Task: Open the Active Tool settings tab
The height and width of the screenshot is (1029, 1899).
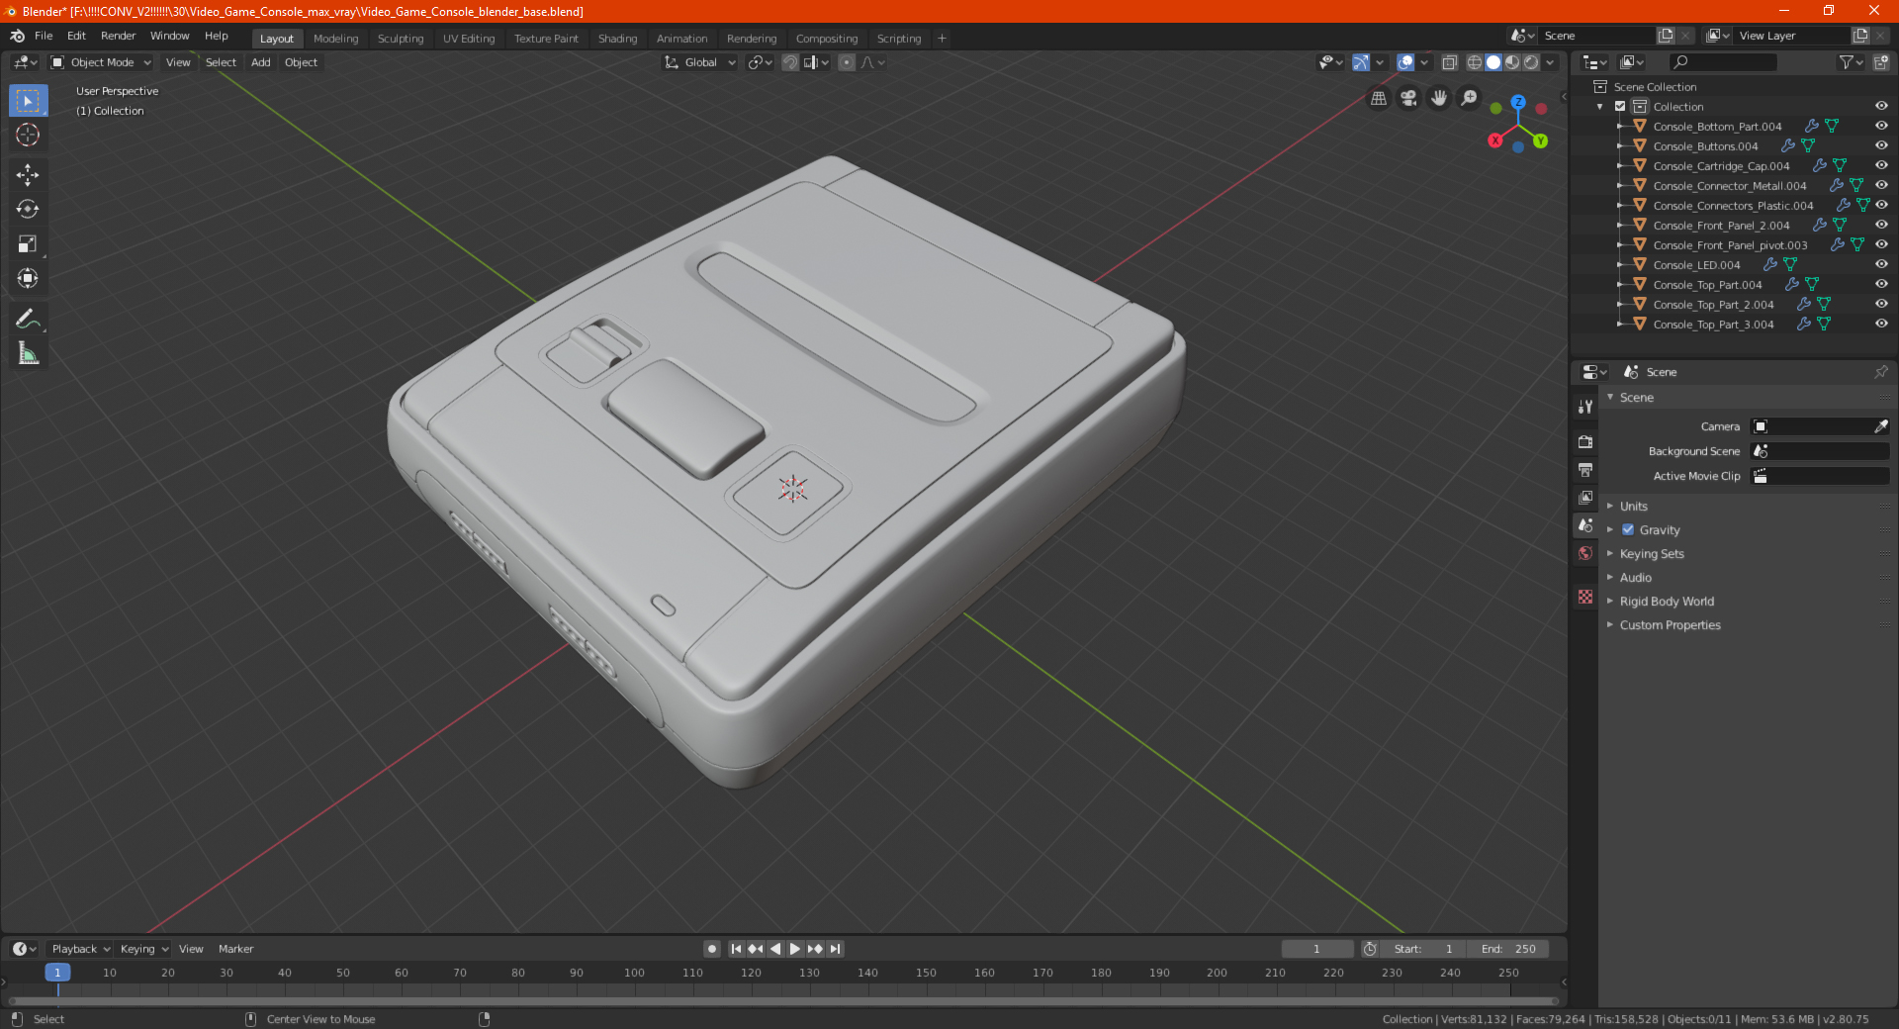Action: click(x=1585, y=406)
